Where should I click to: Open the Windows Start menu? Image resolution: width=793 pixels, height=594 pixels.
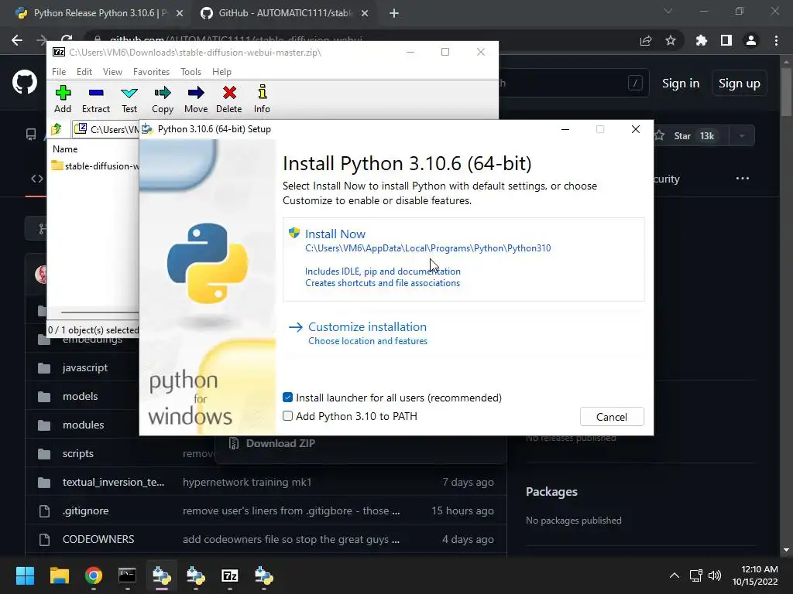(x=25, y=575)
